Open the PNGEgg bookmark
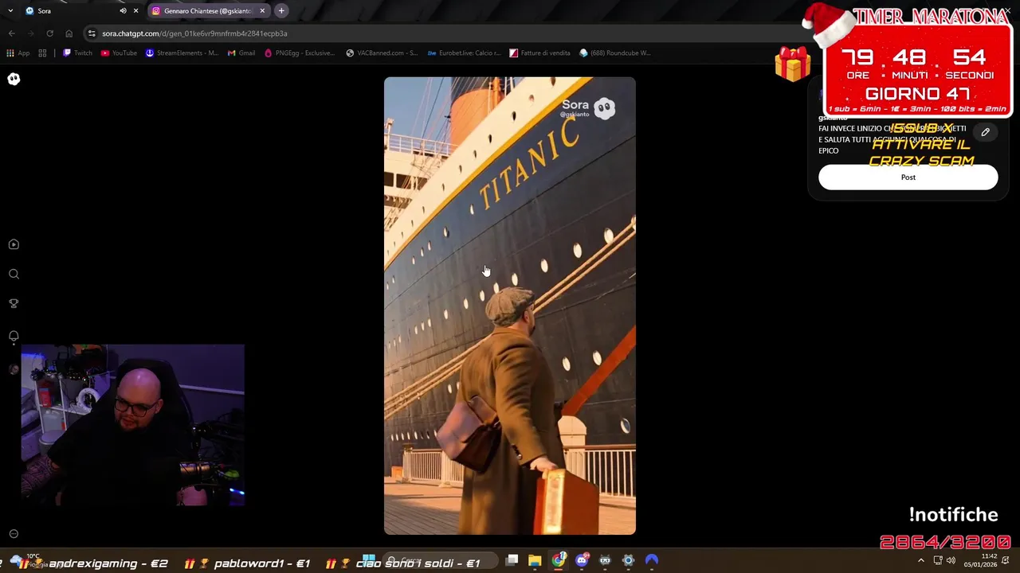This screenshot has height=573, width=1020. (x=300, y=53)
